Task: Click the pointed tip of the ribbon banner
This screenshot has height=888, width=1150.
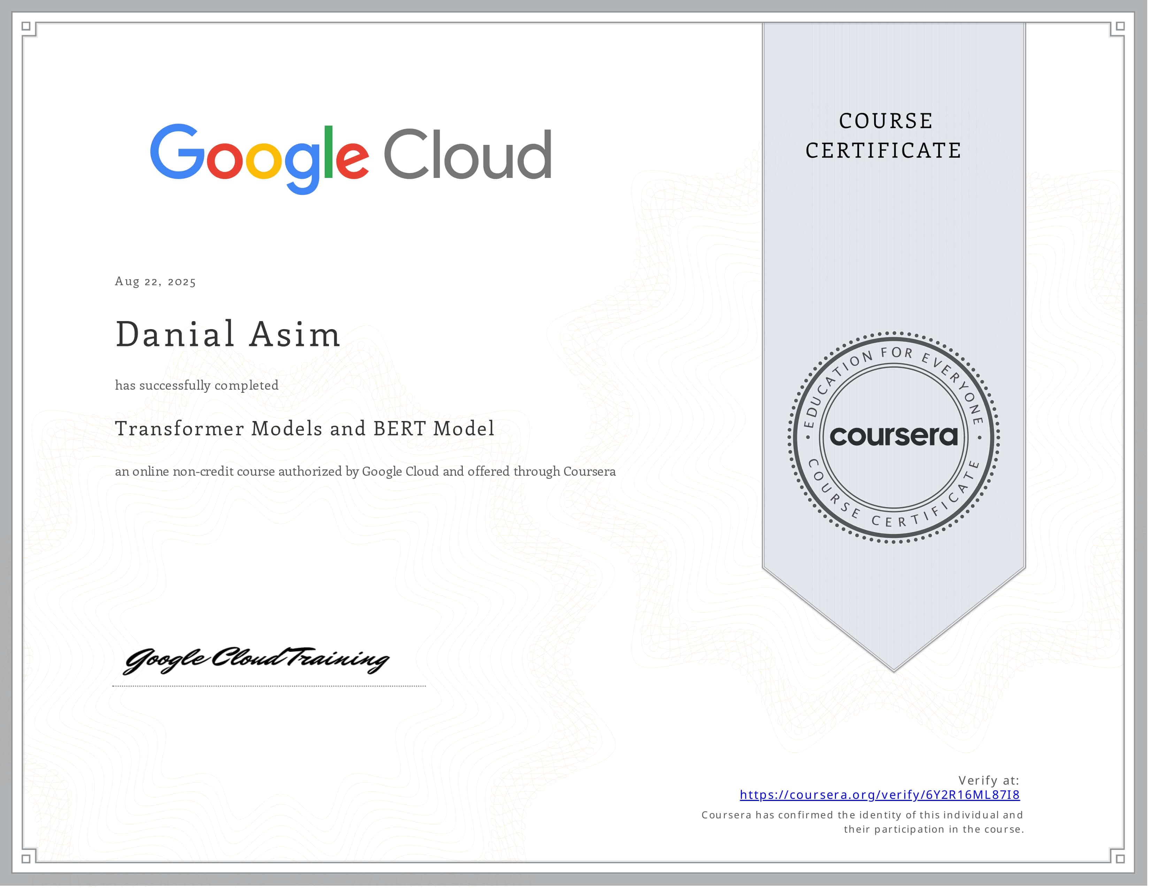Action: (894, 667)
